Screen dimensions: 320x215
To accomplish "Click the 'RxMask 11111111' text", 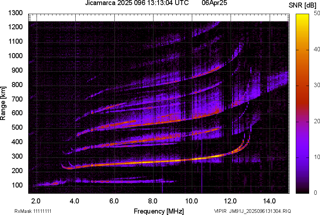I will [x=33, y=211].
